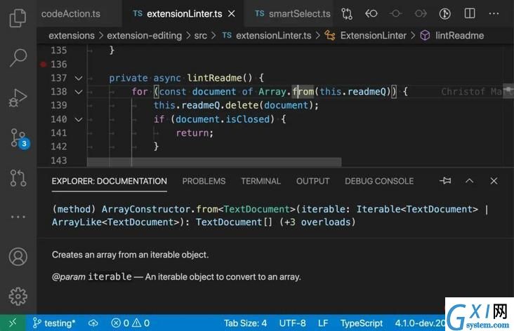Click the 'testing*' git branch status item
This screenshot has width=514, height=331.
pos(54,323)
